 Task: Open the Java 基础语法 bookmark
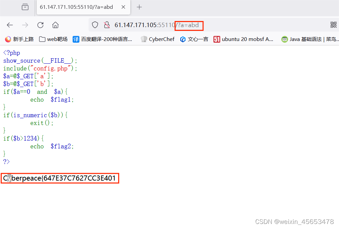point(310,39)
